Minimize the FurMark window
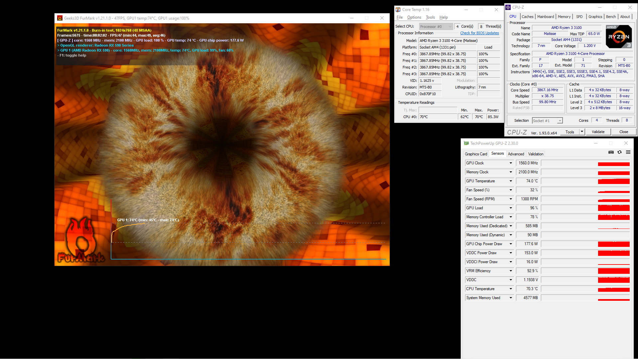The width and height of the screenshot is (638, 359). click(x=352, y=18)
